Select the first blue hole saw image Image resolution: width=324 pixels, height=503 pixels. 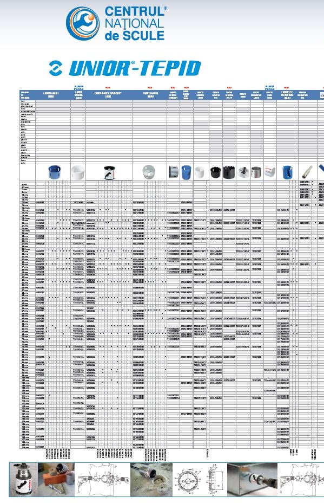coord(54,172)
